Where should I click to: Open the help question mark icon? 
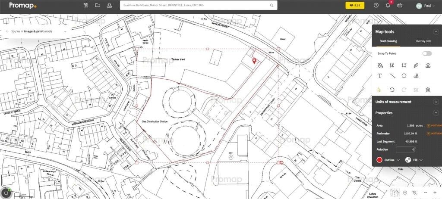tap(376, 5)
